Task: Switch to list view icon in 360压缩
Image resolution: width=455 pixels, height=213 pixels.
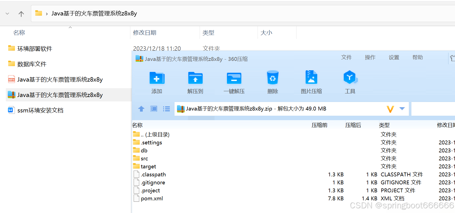Action: [166, 109]
